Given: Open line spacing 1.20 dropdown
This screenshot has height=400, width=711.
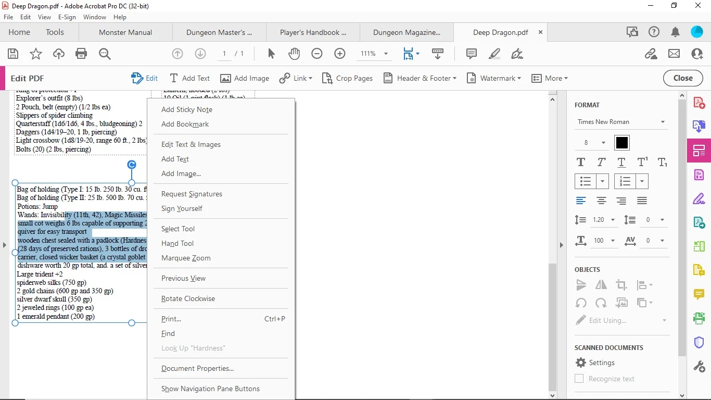Looking at the screenshot, I should pyautogui.click(x=604, y=220).
